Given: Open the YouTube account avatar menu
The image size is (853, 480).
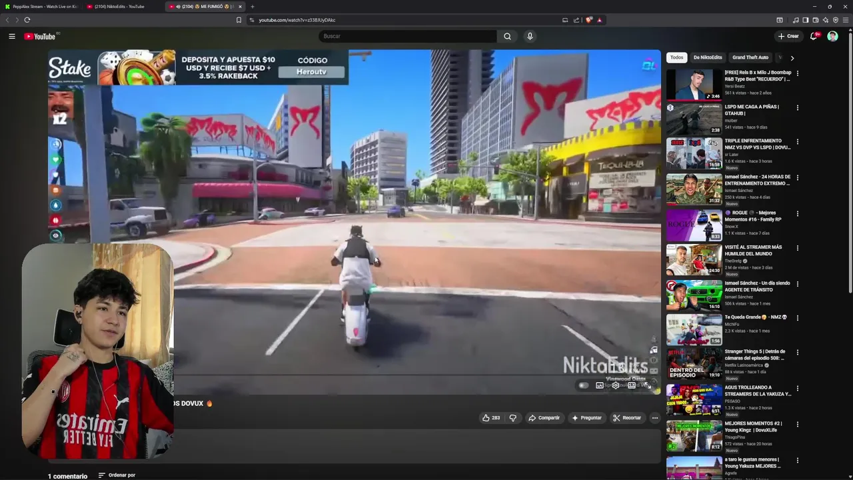Looking at the screenshot, I should [832, 36].
